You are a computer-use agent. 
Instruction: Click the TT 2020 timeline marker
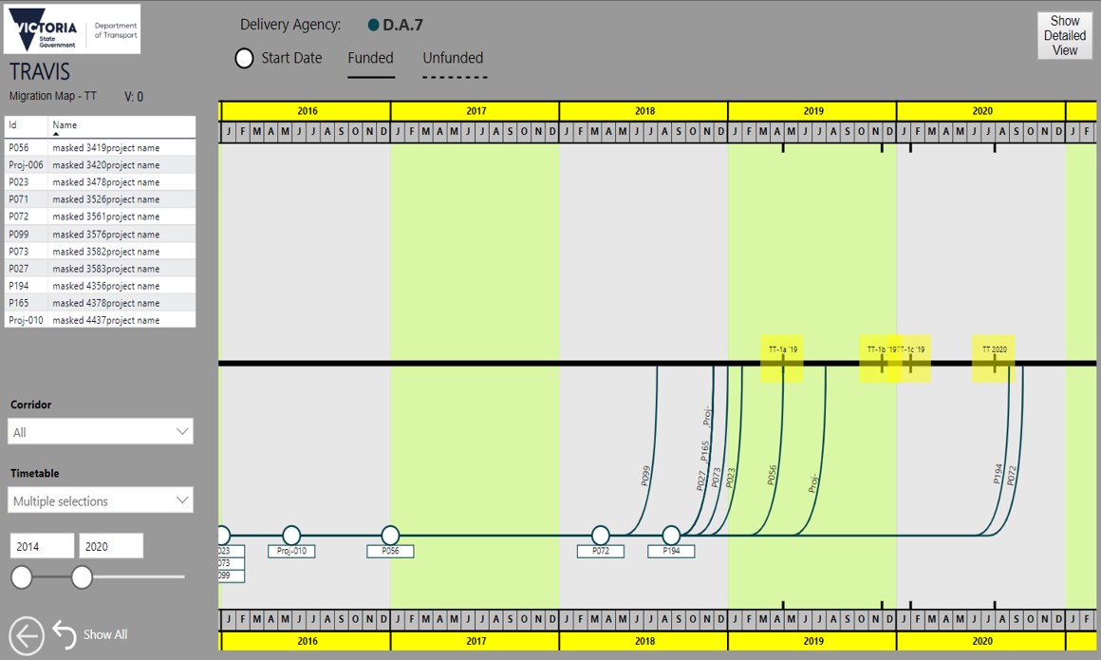(x=994, y=359)
